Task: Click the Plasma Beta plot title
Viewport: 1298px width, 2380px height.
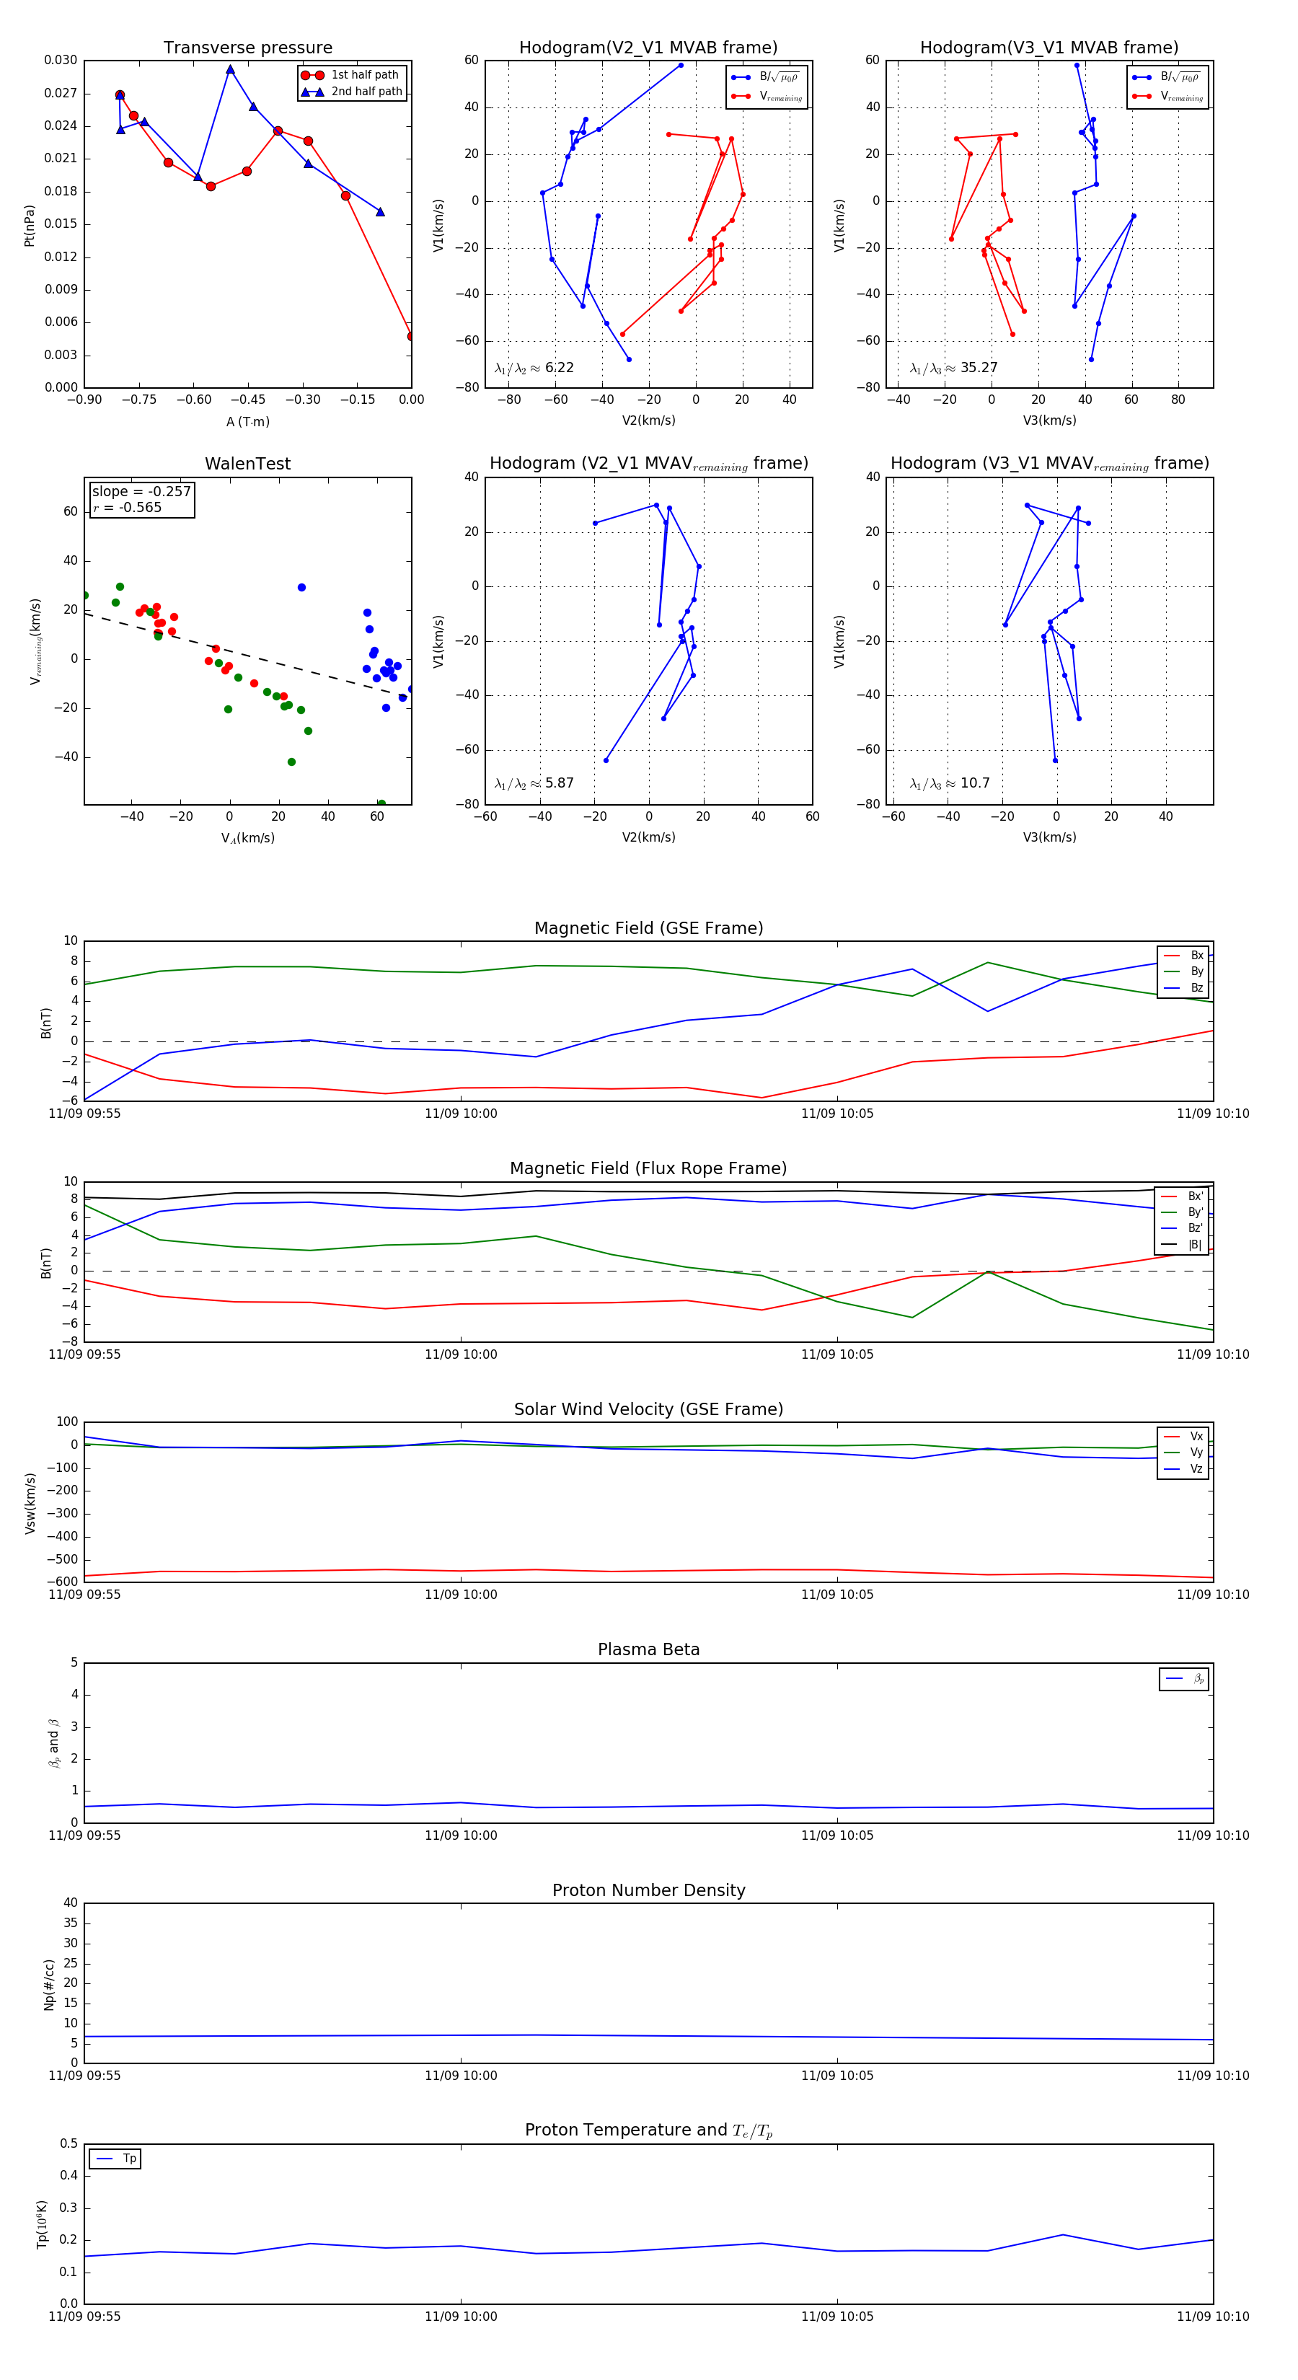Action: pos(648,1650)
